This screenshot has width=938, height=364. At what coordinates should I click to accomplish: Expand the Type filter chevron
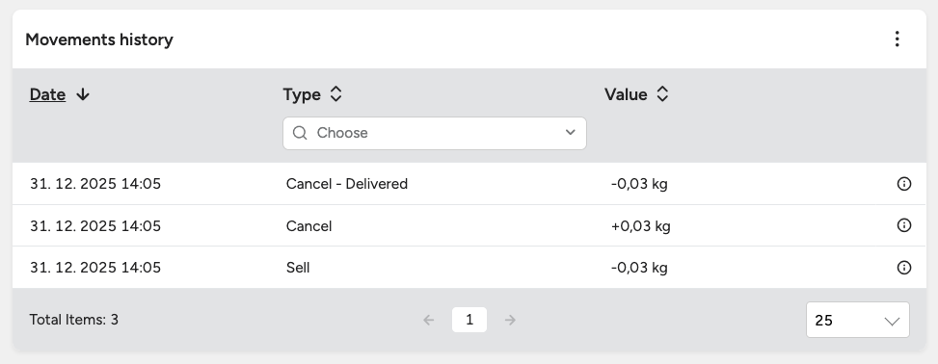(x=570, y=132)
